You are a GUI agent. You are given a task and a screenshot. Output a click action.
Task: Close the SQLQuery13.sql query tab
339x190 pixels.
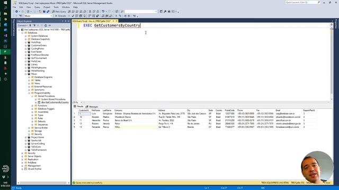(x=117, y=21)
